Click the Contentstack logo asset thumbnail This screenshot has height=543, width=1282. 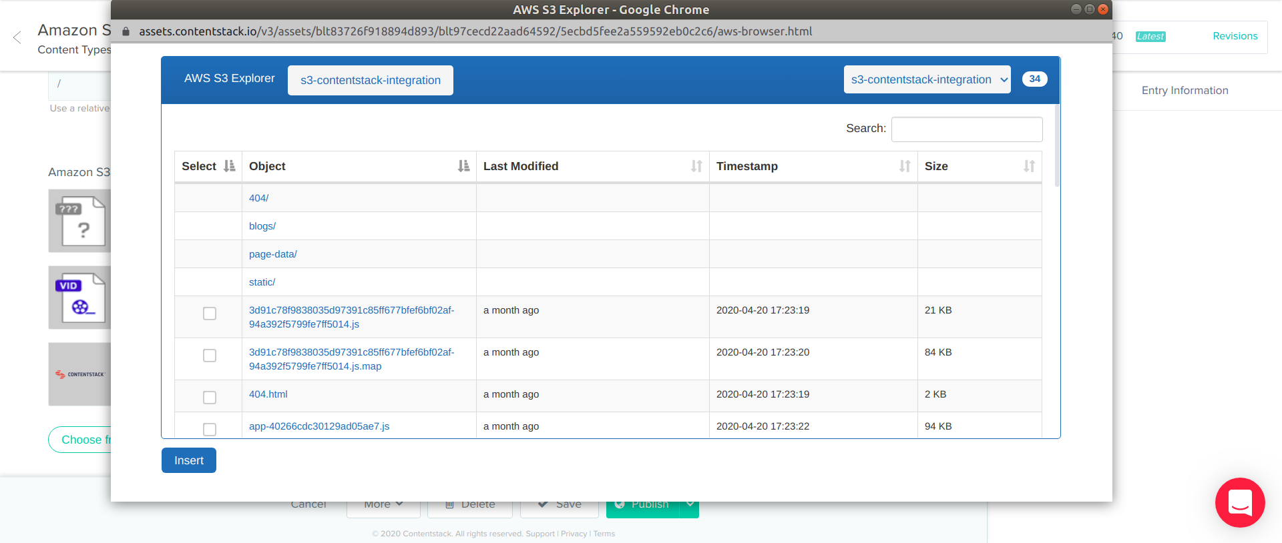79,374
